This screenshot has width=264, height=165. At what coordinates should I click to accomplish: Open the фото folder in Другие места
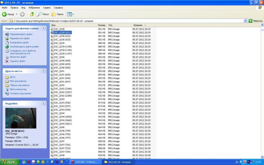(x=13, y=77)
